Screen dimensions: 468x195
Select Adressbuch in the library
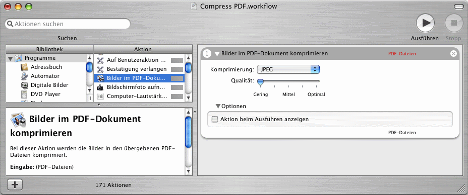tap(46, 67)
